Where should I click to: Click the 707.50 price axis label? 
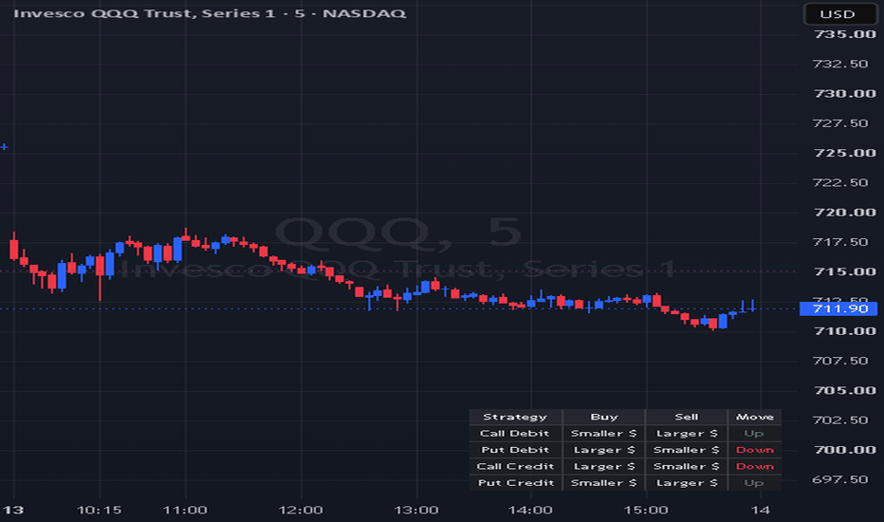840,360
